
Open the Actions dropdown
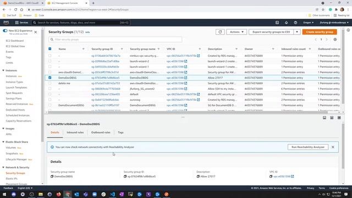[x=237, y=32]
